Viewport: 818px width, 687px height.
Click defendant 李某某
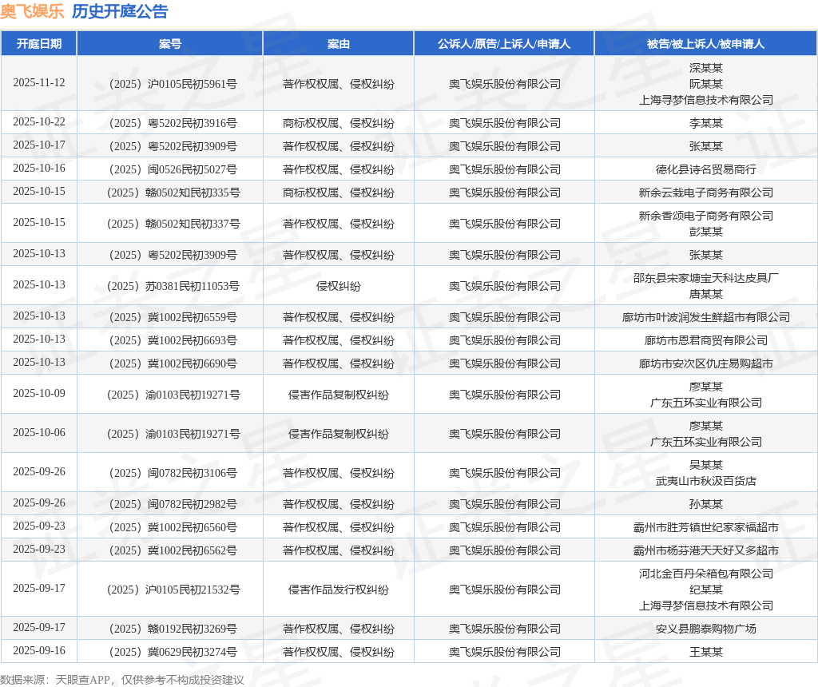tap(706, 123)
